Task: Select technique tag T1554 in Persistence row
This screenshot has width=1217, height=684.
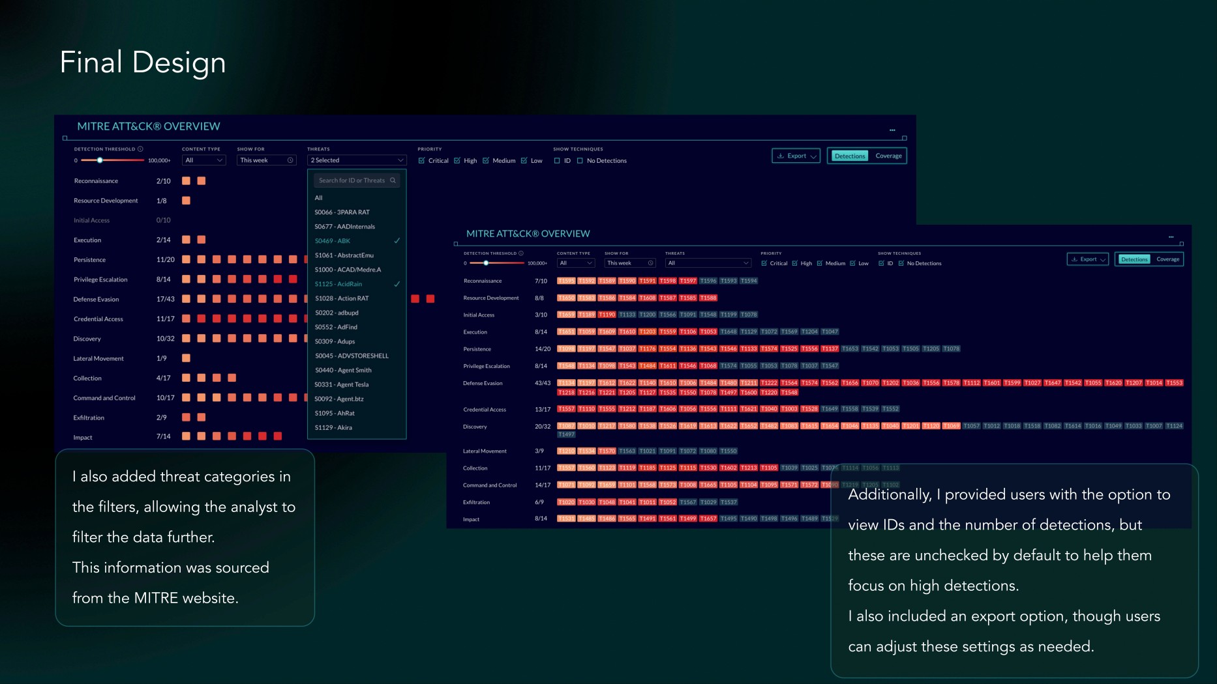Action: (667, 349)
